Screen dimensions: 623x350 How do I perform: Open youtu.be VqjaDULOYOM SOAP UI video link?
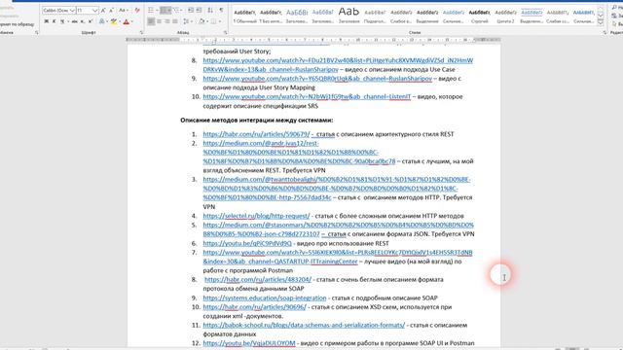[249, 343]
